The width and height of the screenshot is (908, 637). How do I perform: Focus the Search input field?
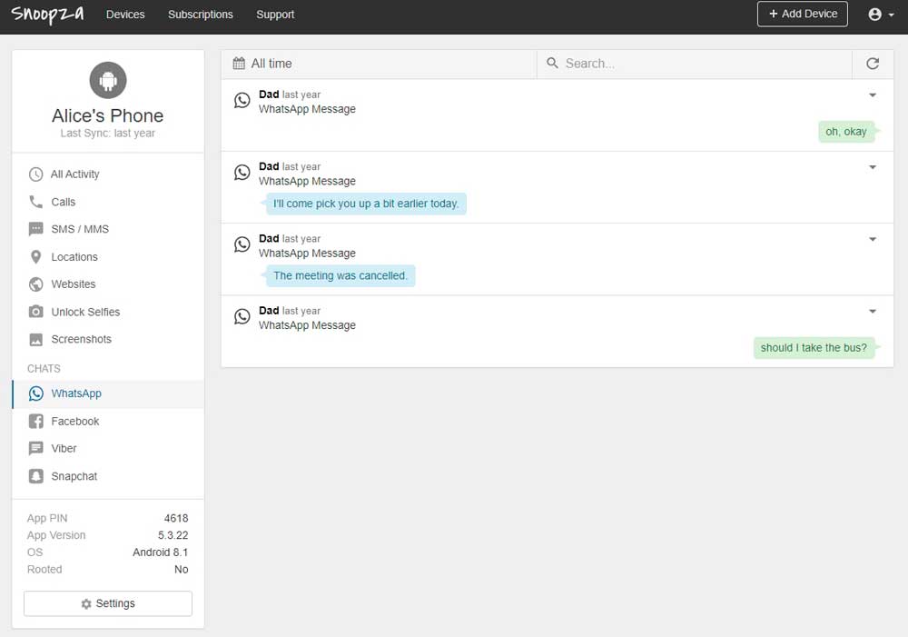tap(695, 64)
